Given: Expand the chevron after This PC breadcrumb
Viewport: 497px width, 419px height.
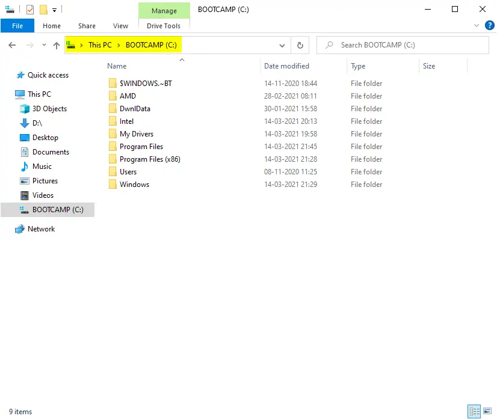Looking at the screenshot, I should point(119,45).
